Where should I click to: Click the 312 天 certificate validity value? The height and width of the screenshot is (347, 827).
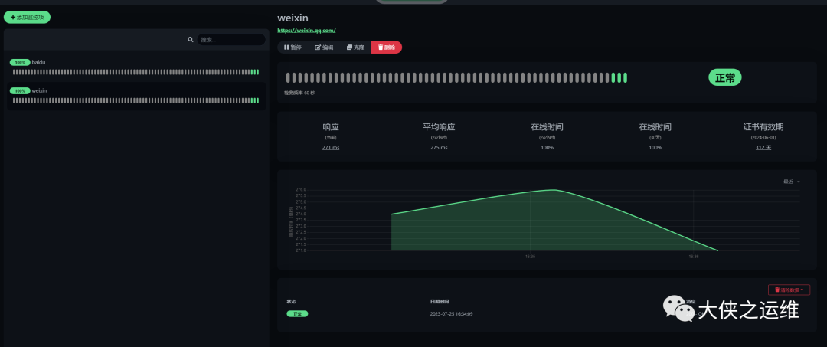click(x=763, y=148)
